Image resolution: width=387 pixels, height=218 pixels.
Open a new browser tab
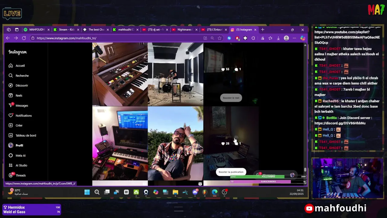coord(263,30)
